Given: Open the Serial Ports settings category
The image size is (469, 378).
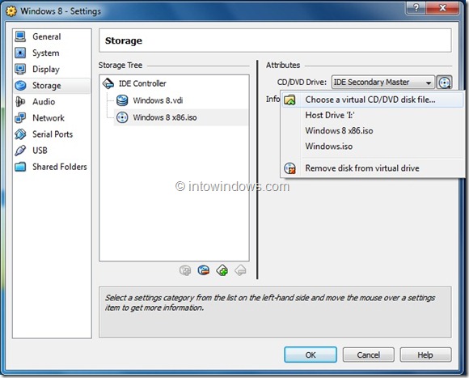Looking at the screenshot, I should (52, 134).
